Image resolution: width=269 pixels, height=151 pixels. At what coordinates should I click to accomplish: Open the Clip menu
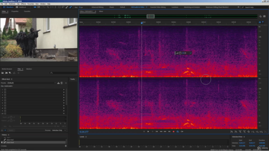click(18, 4)
